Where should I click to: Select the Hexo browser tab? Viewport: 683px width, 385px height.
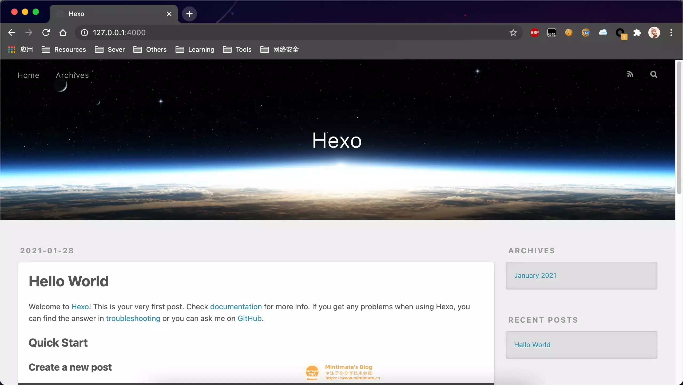pyautogui.click(x=114, y=14)
